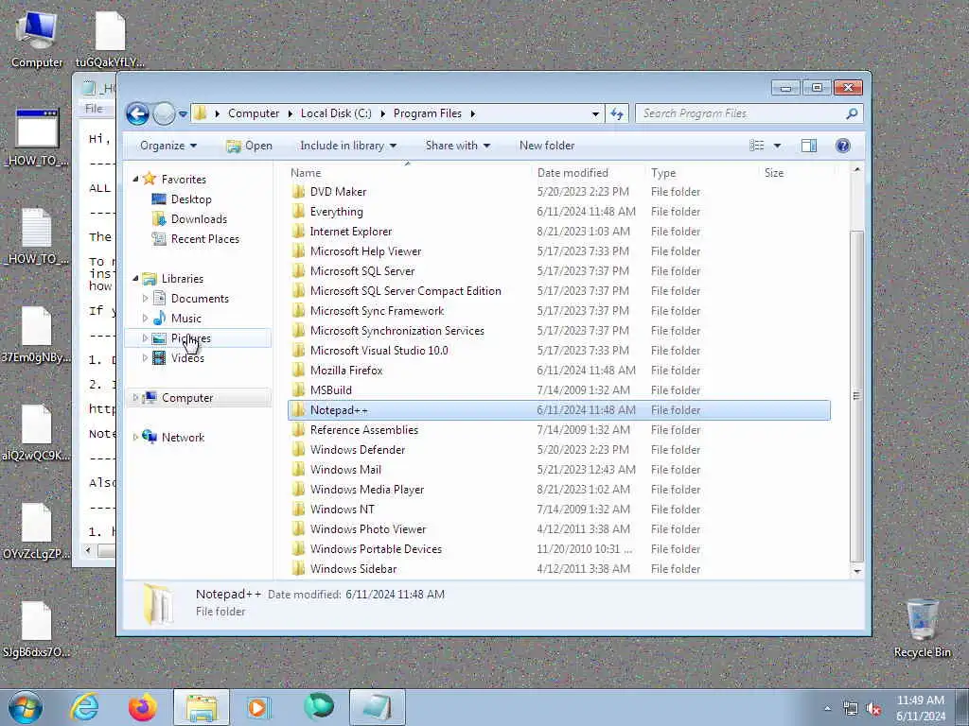
Task: Toggle the preview pane icon
Action: [808, 146]
